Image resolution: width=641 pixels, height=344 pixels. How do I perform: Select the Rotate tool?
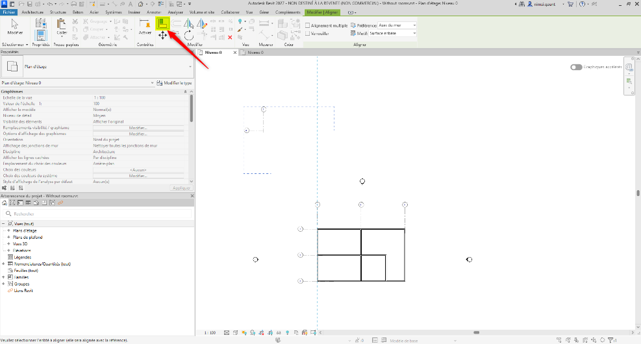(188, 36)
